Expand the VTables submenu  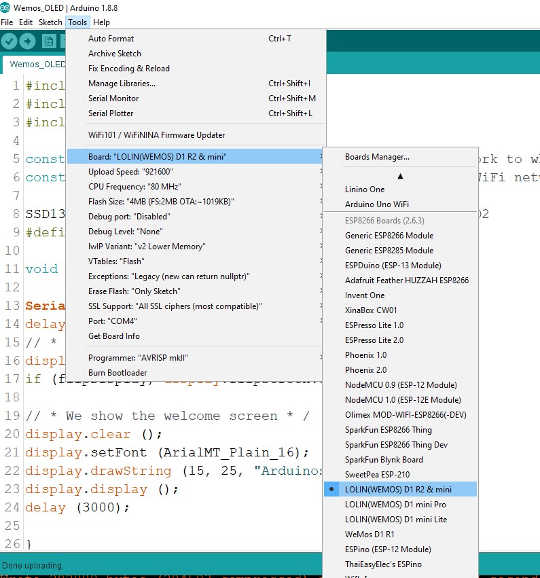tap(196, 261)
